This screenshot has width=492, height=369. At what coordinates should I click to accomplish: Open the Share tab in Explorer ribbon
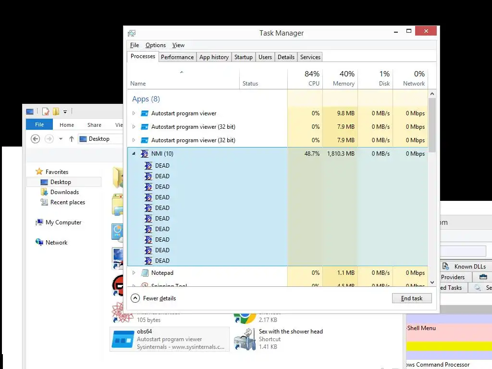[x=94, y=125]
